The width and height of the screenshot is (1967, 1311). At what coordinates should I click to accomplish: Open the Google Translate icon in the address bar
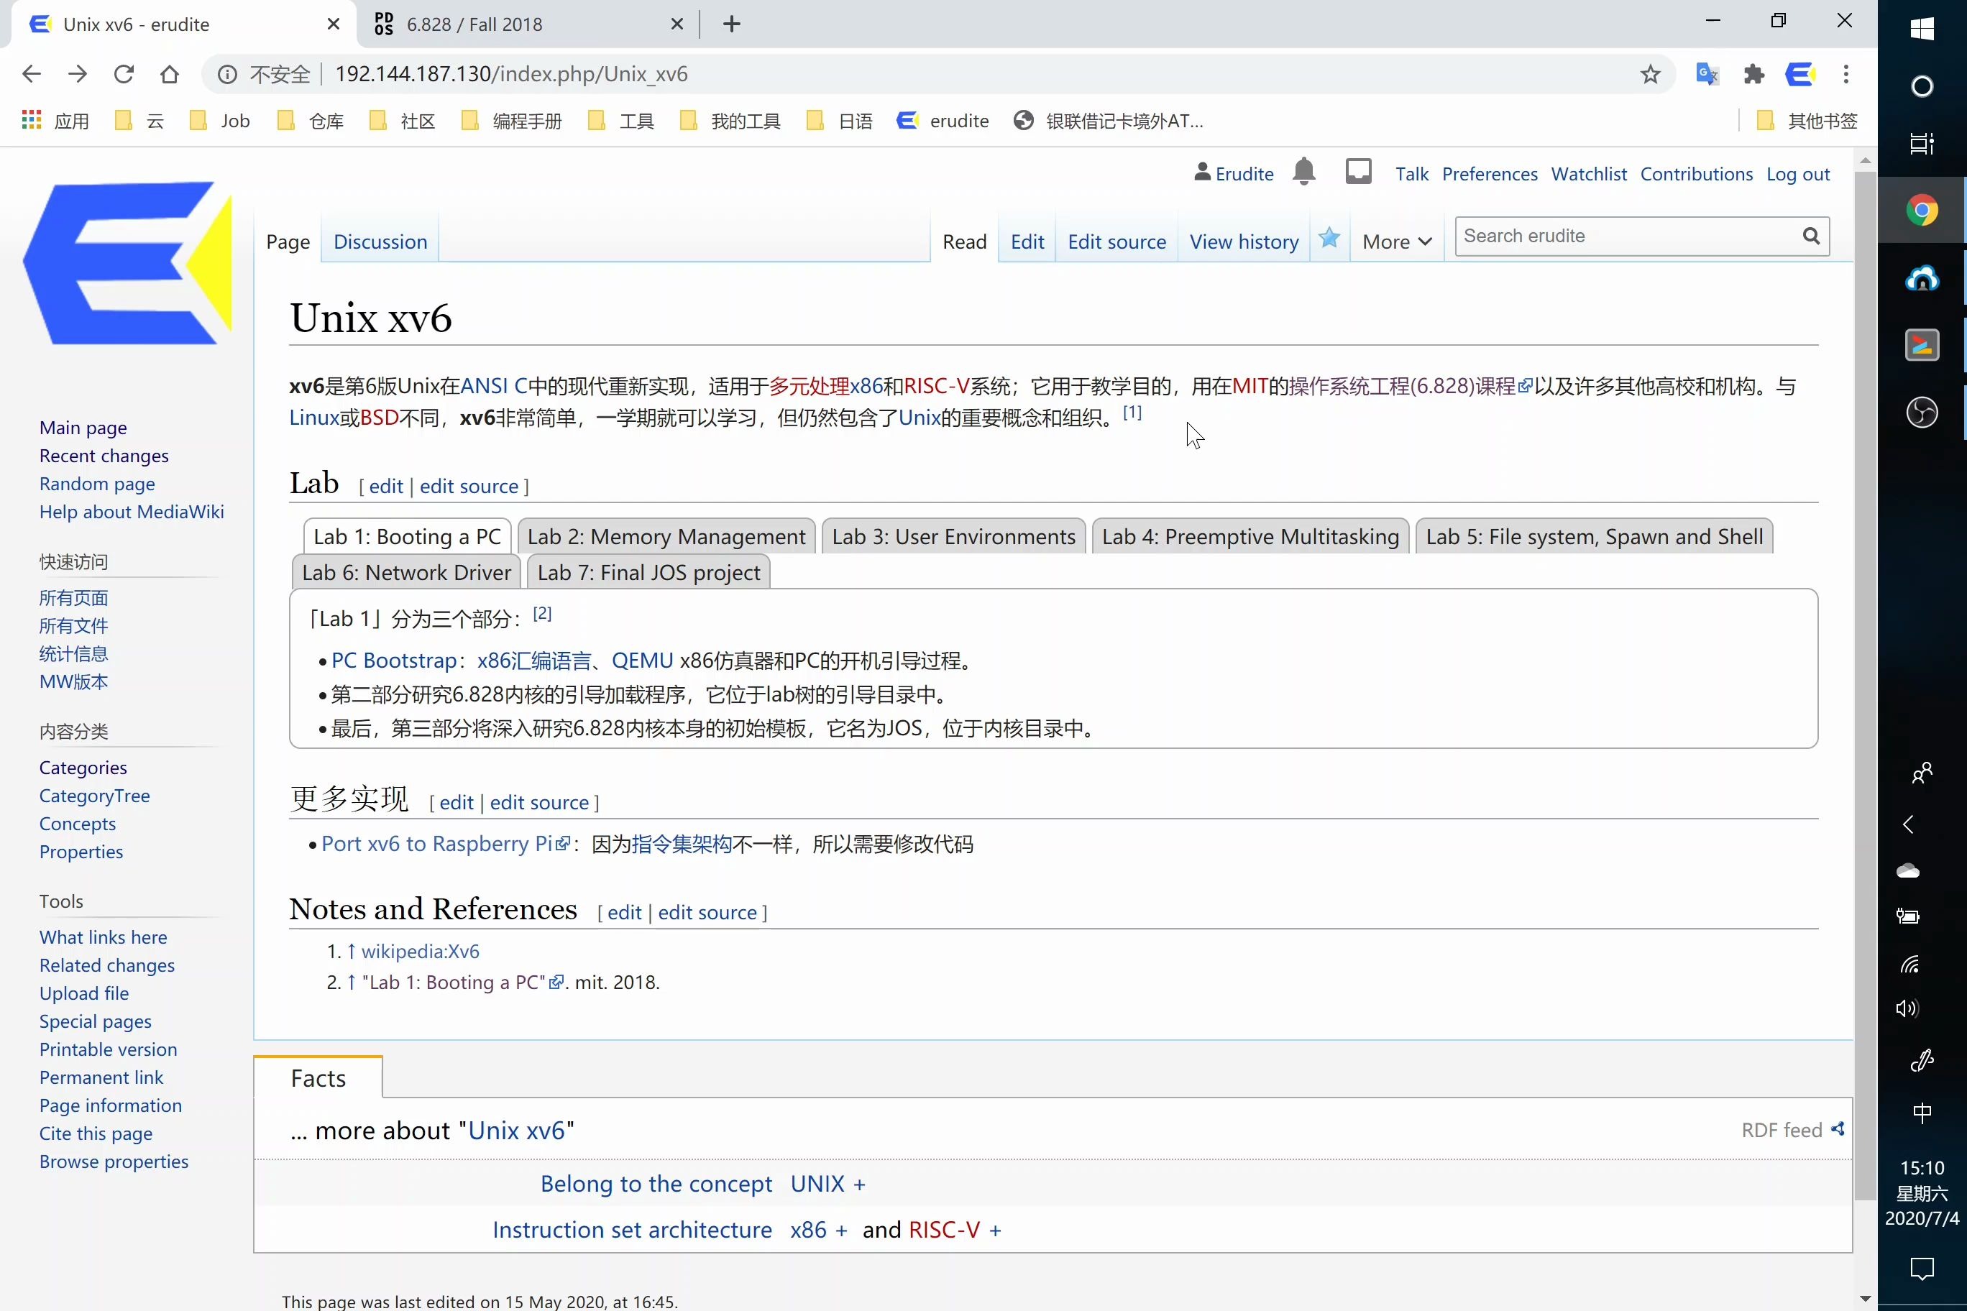pos(1707,73)
